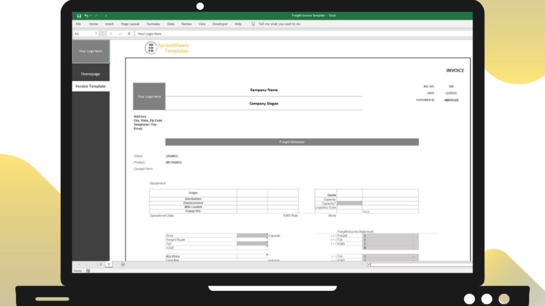Screen dimensions: 545x306
Task: Click the bill number value 100
Action: (x=451, y=87)
